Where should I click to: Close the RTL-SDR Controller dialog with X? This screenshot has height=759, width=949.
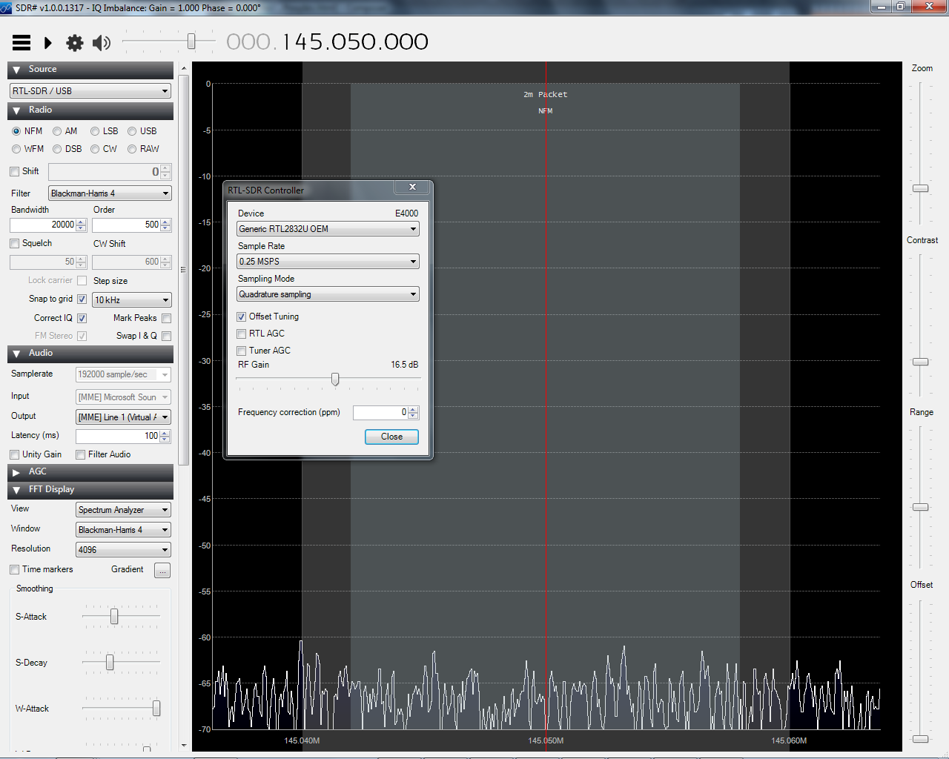click(x=412, y=187)
